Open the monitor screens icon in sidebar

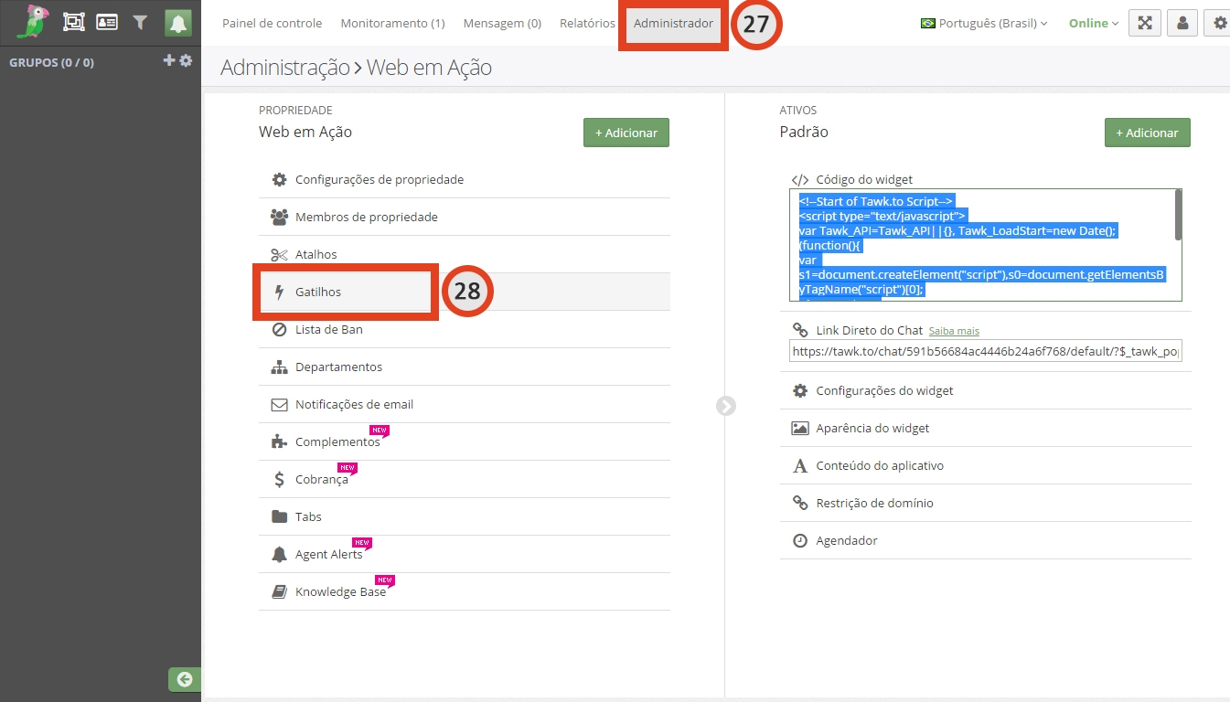point(74,23)
